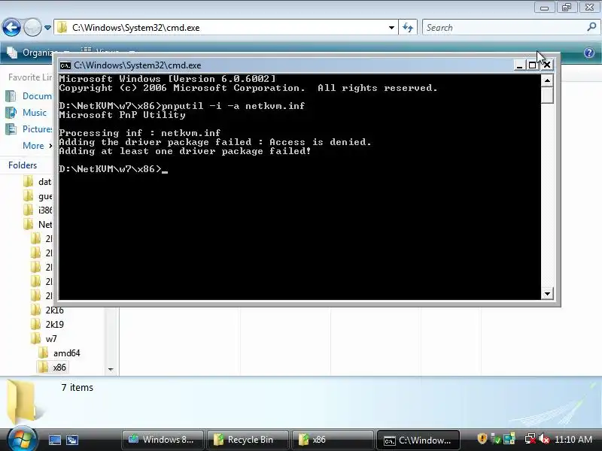Open cmd window system menu icon
602x451 pixels.
[x=65, y=65]
